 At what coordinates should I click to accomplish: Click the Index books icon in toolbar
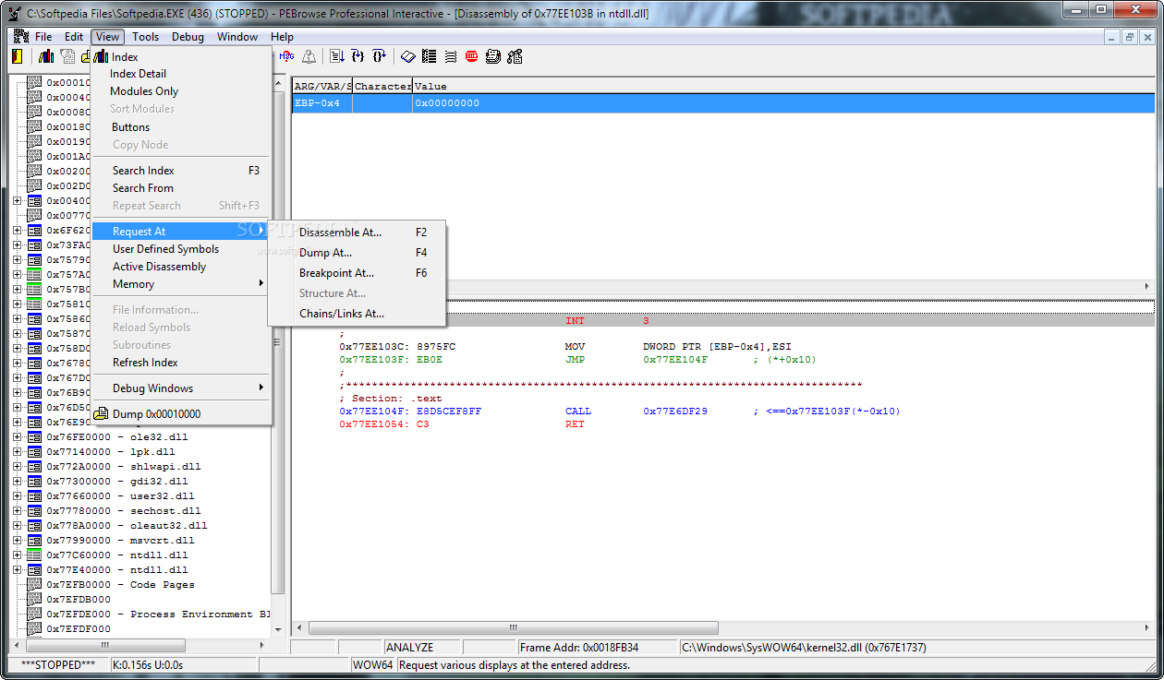(x=45, y=56)
